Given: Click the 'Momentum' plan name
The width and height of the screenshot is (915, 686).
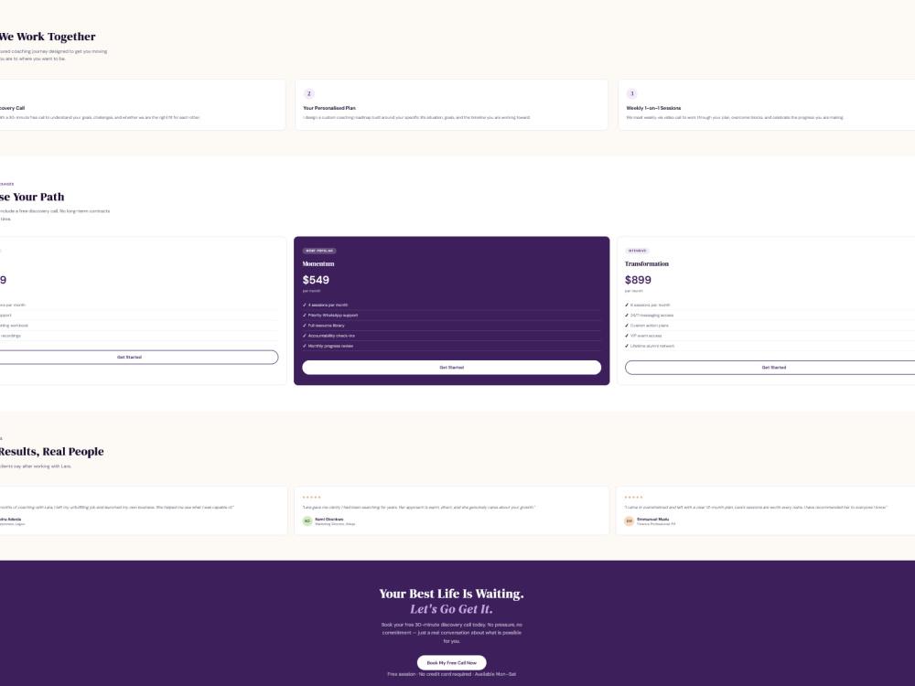Looking at the screenshot, I should [x=318, y=263].
